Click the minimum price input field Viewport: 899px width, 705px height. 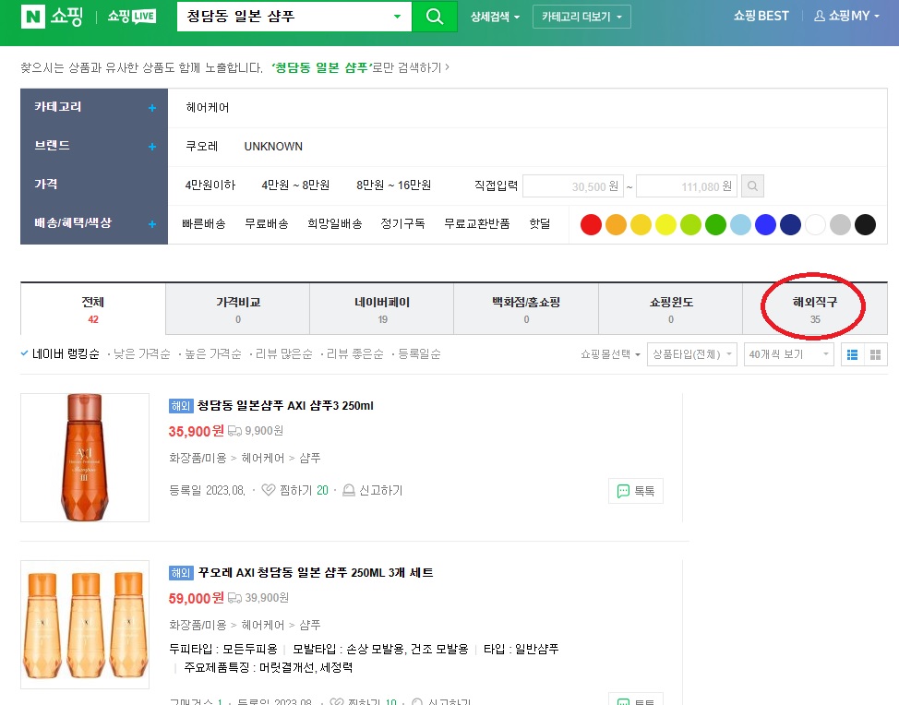point(572,185)
